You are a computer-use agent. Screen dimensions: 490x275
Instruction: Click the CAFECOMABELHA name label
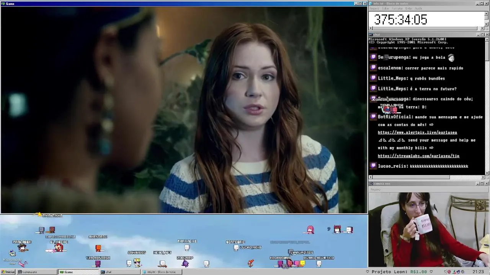(60, 237)
